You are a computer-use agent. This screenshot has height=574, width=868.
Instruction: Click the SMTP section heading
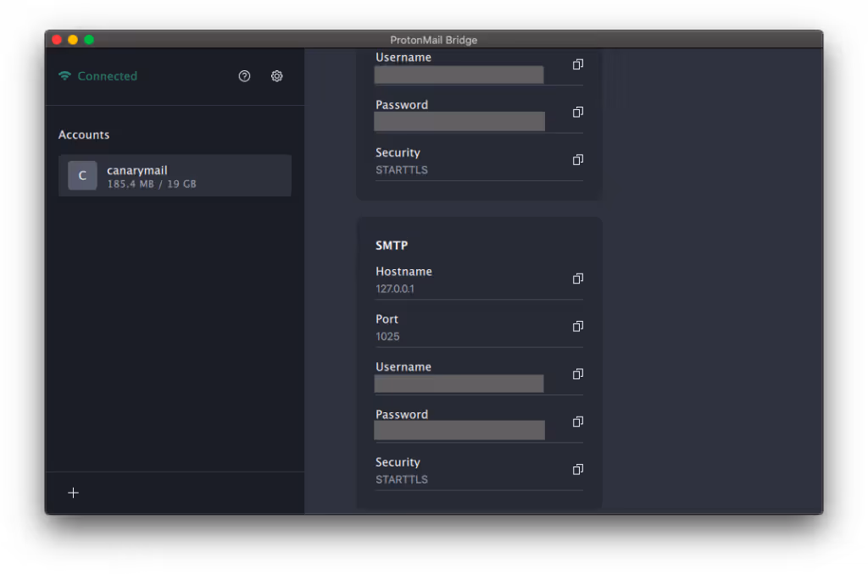point(392,246)
